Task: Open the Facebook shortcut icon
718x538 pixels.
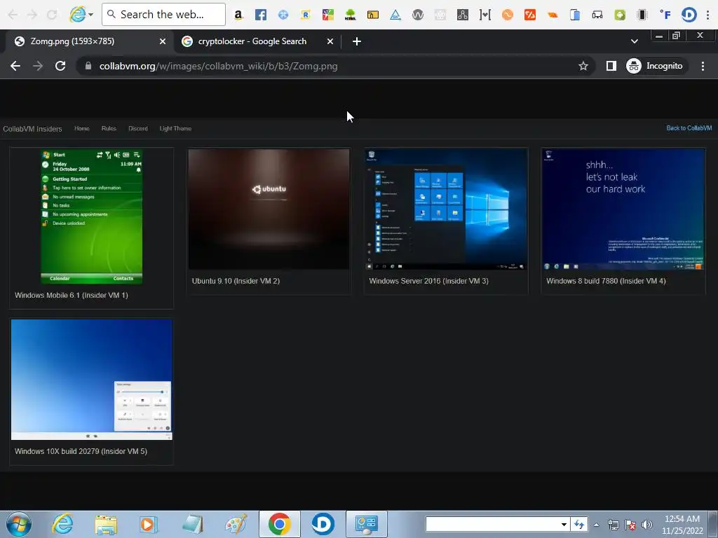Action: point(261,15)
